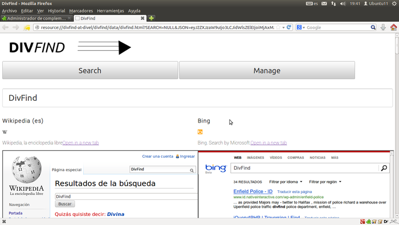Open the MÁS menu on Bing
This screenshot has height=225, width=399.
coord(335,158)
